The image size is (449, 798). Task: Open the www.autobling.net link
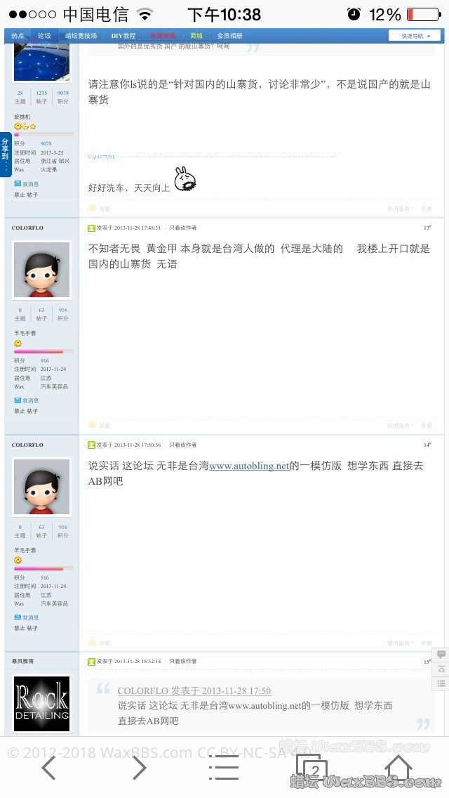[x=249, y=466]
